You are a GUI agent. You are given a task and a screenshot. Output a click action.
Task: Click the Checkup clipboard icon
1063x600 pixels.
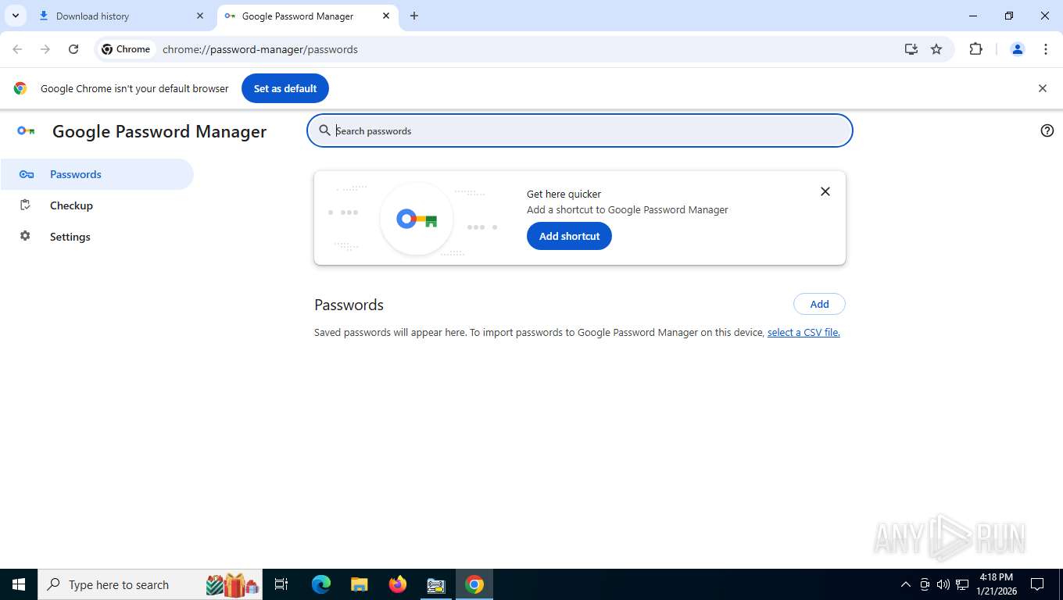tap(25, 205)
